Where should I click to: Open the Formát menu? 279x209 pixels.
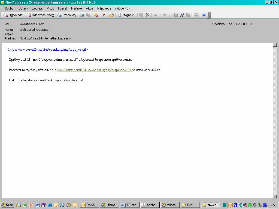pyautogui.click(x=62, y=8)
